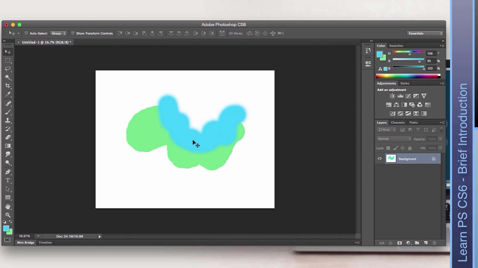
Task: Open the Move tool preset picker arrow
Action: coord(19,33)
